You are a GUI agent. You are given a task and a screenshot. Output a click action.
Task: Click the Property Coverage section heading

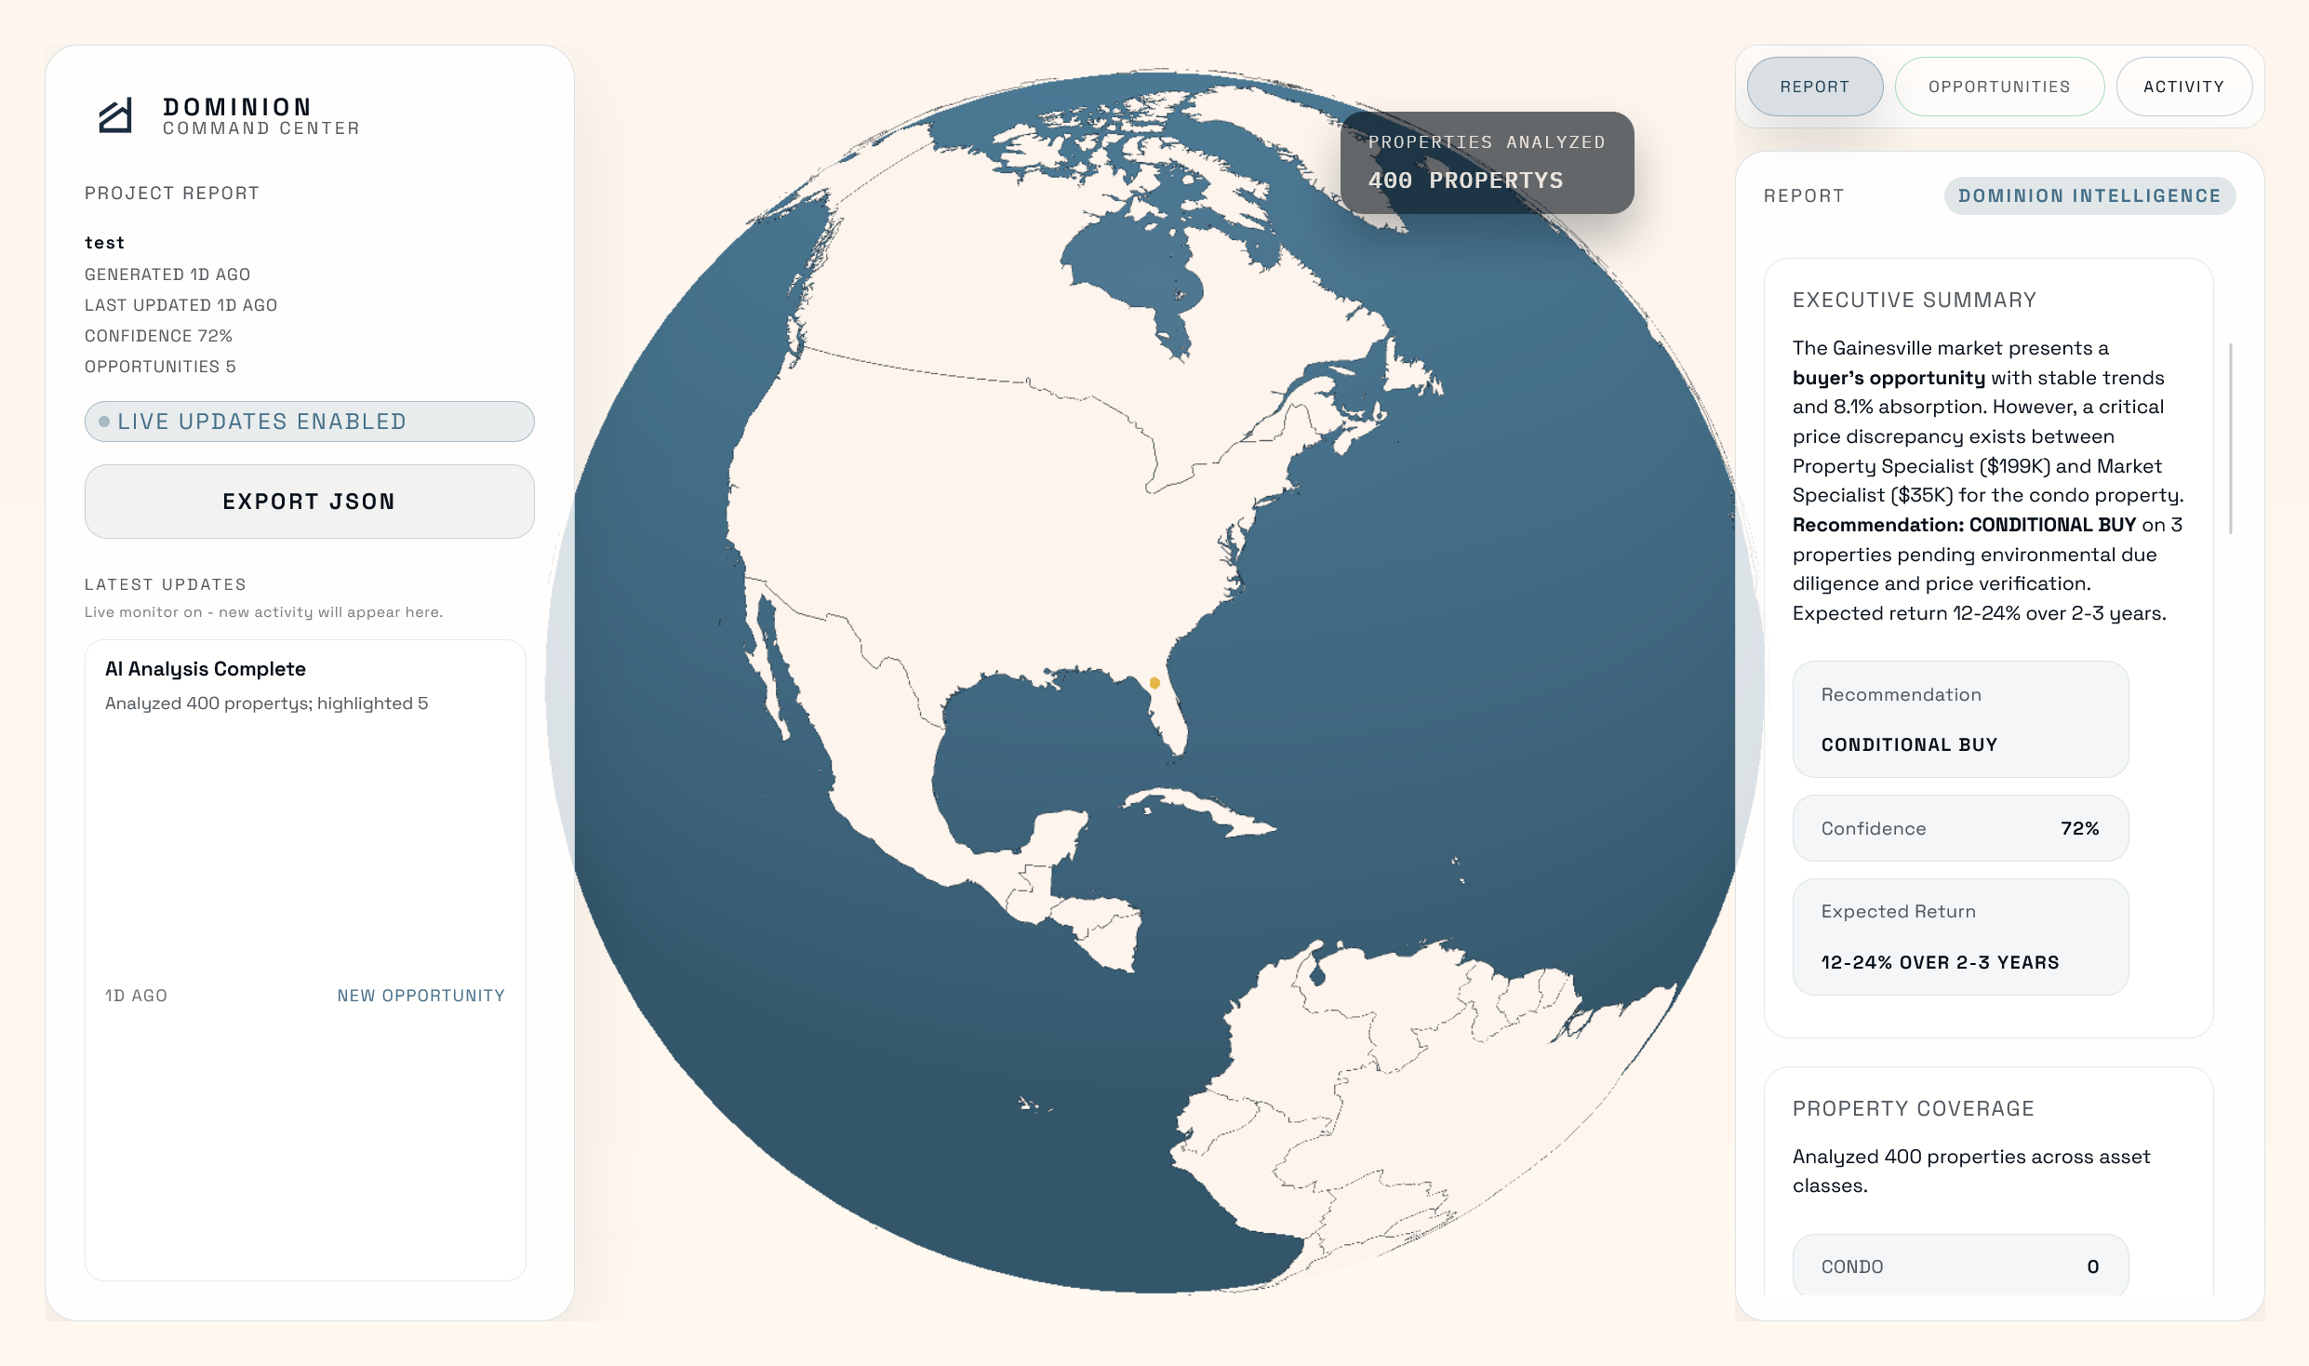[1913, 1109]
